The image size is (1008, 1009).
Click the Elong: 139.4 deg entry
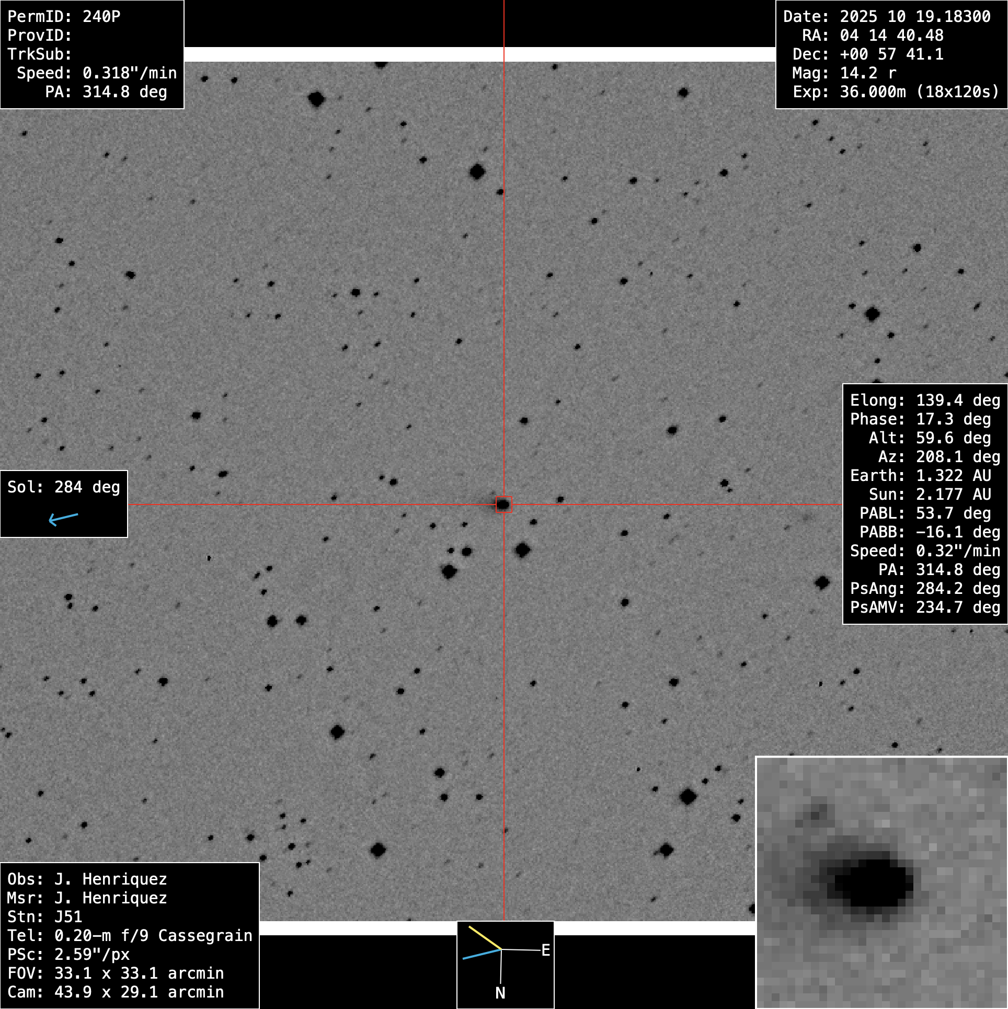925,400
